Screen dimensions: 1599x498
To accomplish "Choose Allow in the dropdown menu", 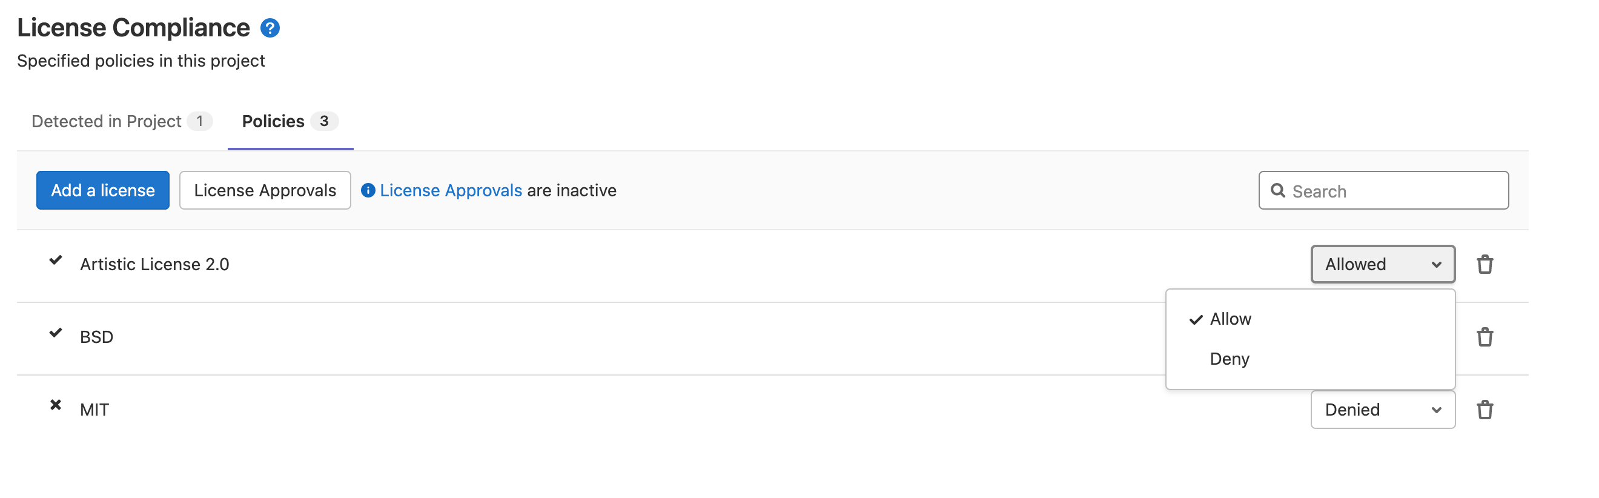I will (1230, 319).
